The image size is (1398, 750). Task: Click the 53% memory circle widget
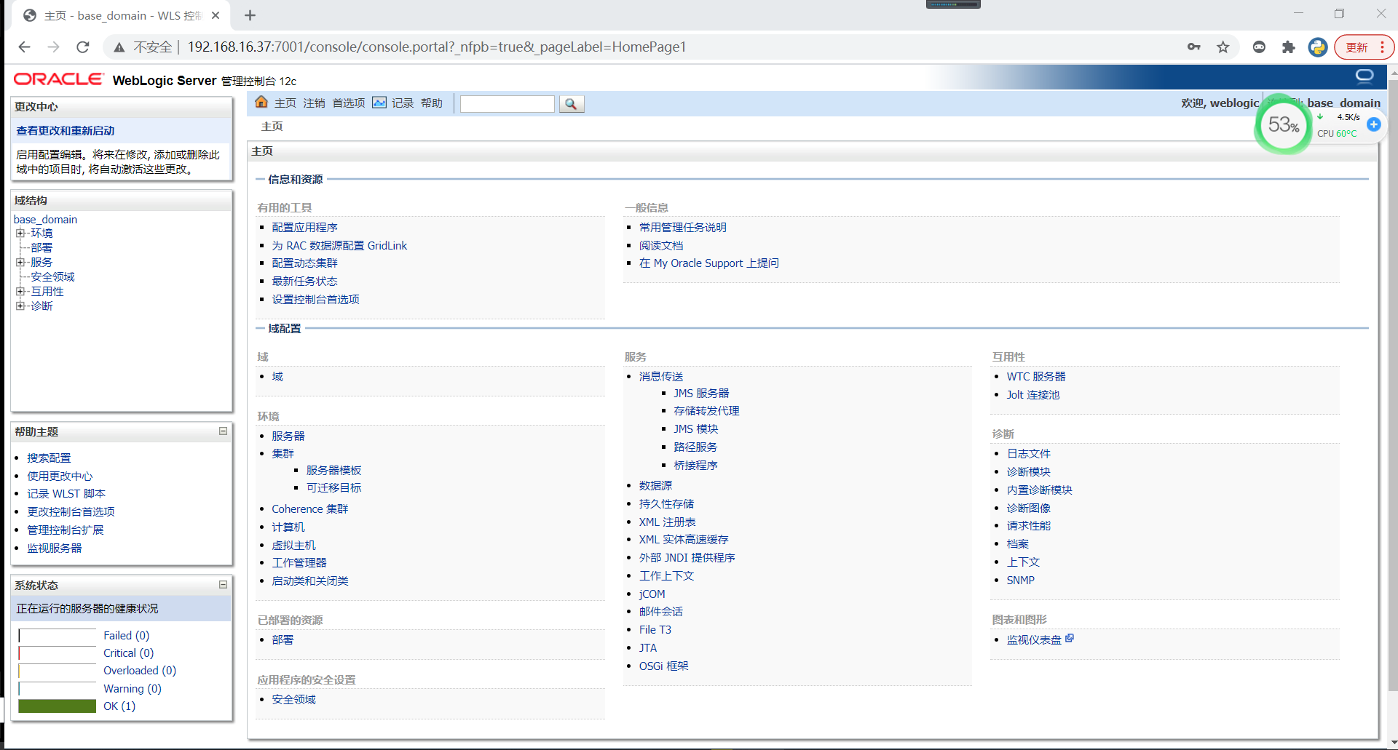coord(1284,125)
